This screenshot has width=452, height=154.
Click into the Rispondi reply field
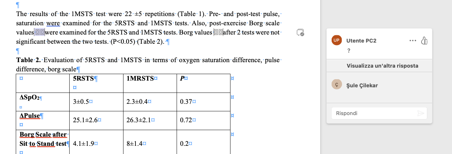pos(374,113)
